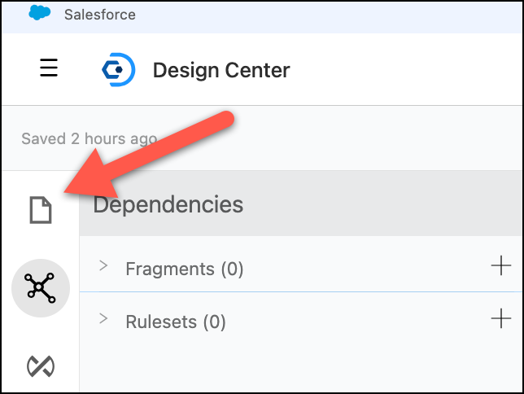Expand the Rulesets section chevron
The height and width of the screenshot is (394, 524).
tap(103, 319)
